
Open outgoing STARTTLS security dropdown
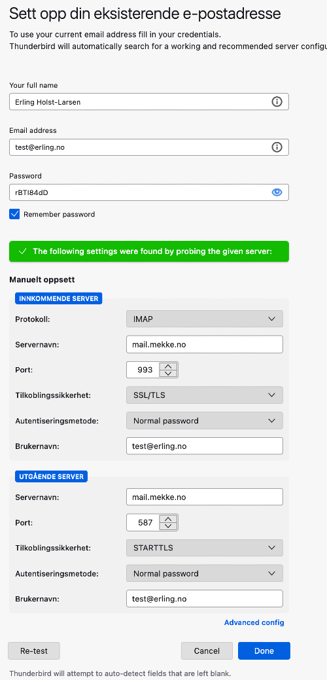pos(205,548)
